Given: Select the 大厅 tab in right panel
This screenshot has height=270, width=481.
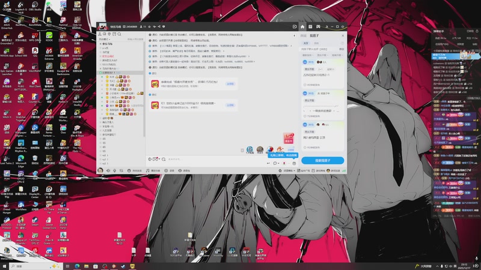Looking at the screenshot, I should pyautogui.click(x=306, y=43).
